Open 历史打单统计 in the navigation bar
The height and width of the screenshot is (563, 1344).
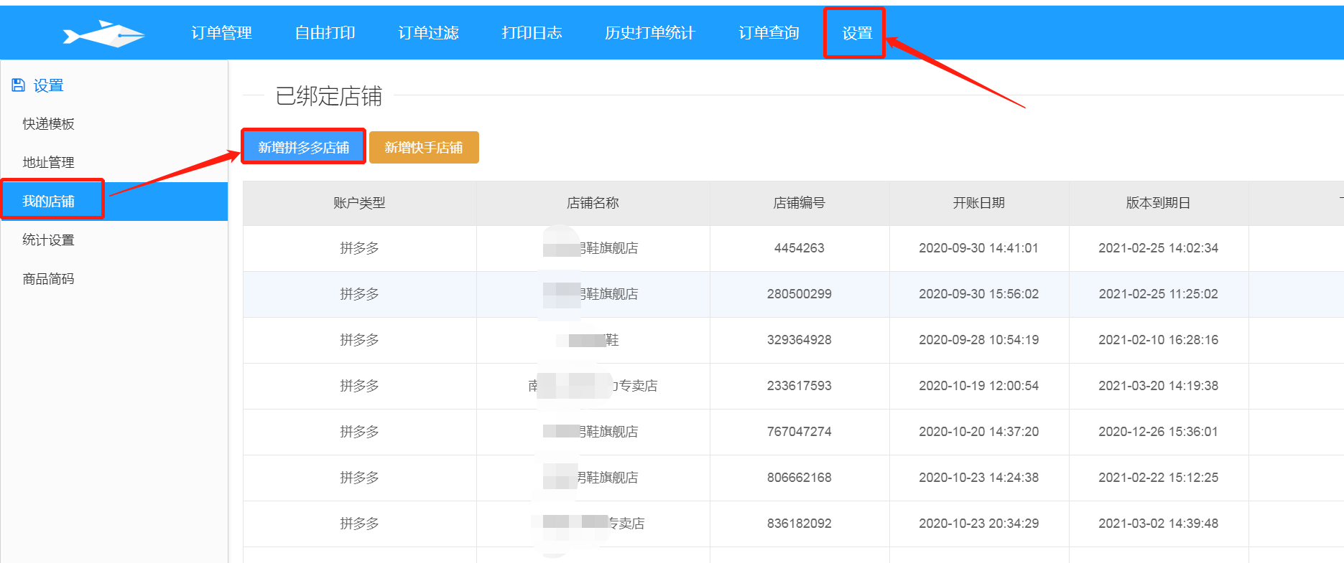[x=649, y=33]
